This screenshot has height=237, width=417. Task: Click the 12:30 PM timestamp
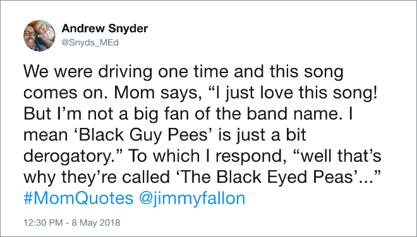43,223
